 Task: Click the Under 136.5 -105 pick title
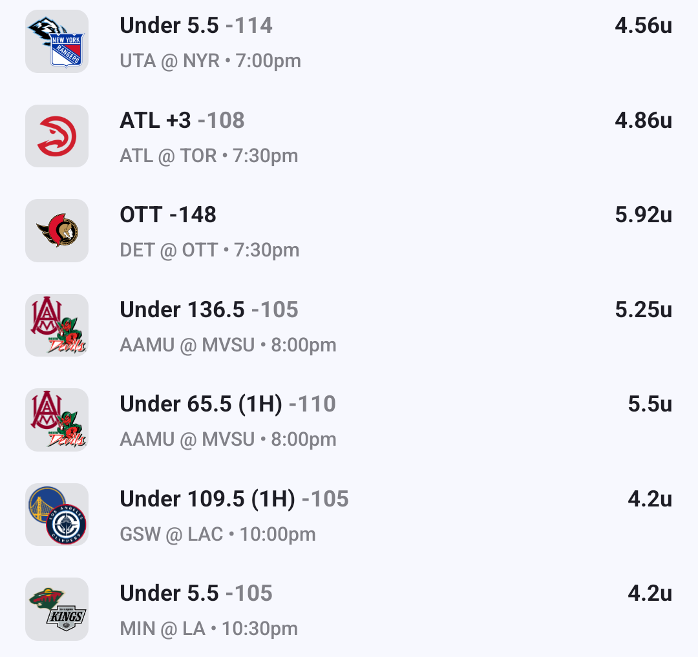[x=209, y=310]
